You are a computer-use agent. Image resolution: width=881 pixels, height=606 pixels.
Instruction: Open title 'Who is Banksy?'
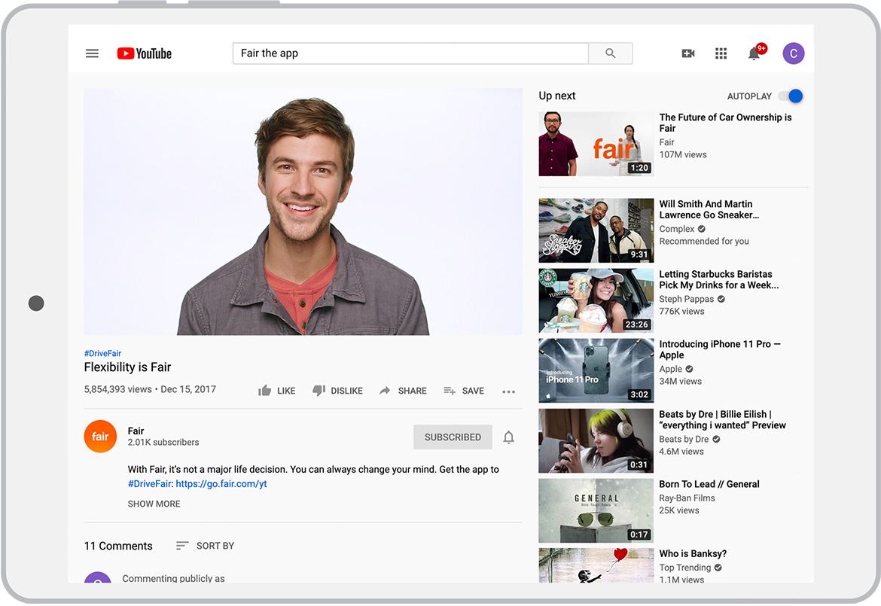click(693, 554)
